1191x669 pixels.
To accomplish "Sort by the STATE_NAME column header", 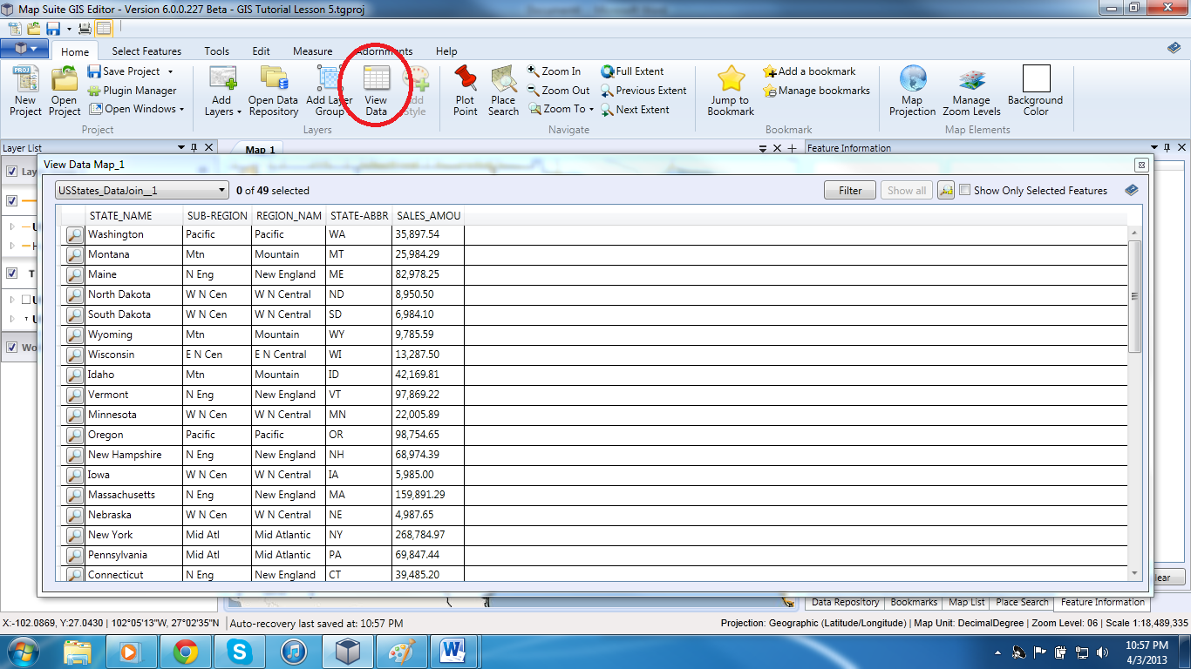I will tap(120, 215).
